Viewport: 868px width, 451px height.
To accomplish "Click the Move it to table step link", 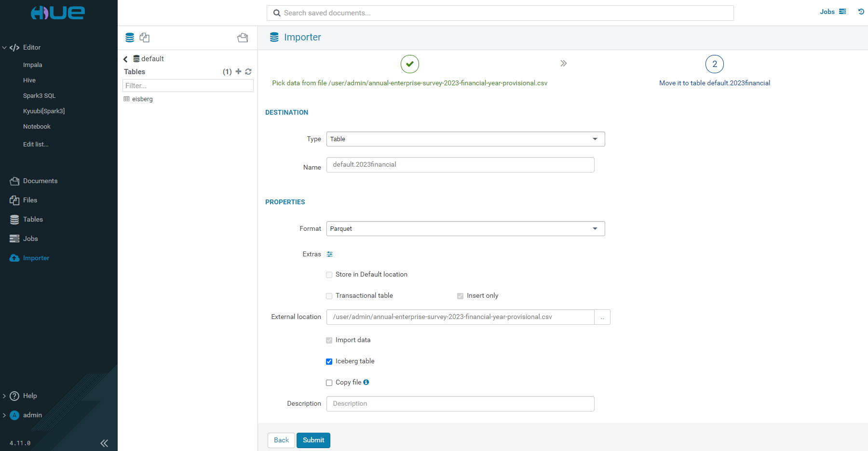I will click(x=715, y=83).
